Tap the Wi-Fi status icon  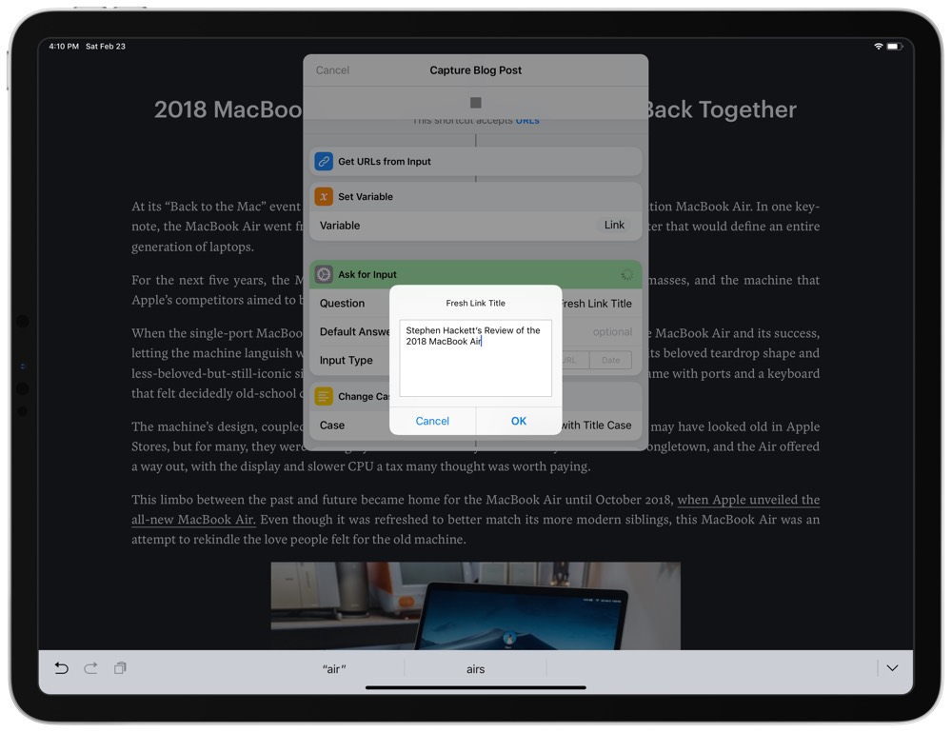point(878,46)
